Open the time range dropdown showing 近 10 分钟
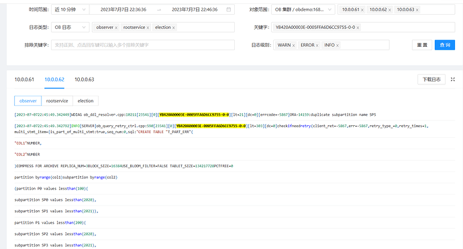Screen dimensions: 463x249 (70, 9)
